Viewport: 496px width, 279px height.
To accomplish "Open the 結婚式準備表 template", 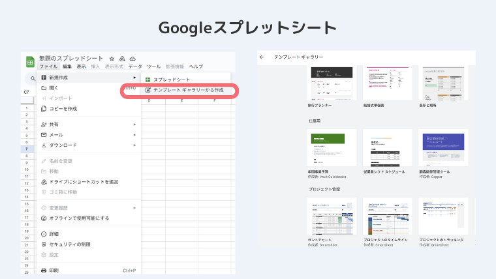I will tap(388, 83).
